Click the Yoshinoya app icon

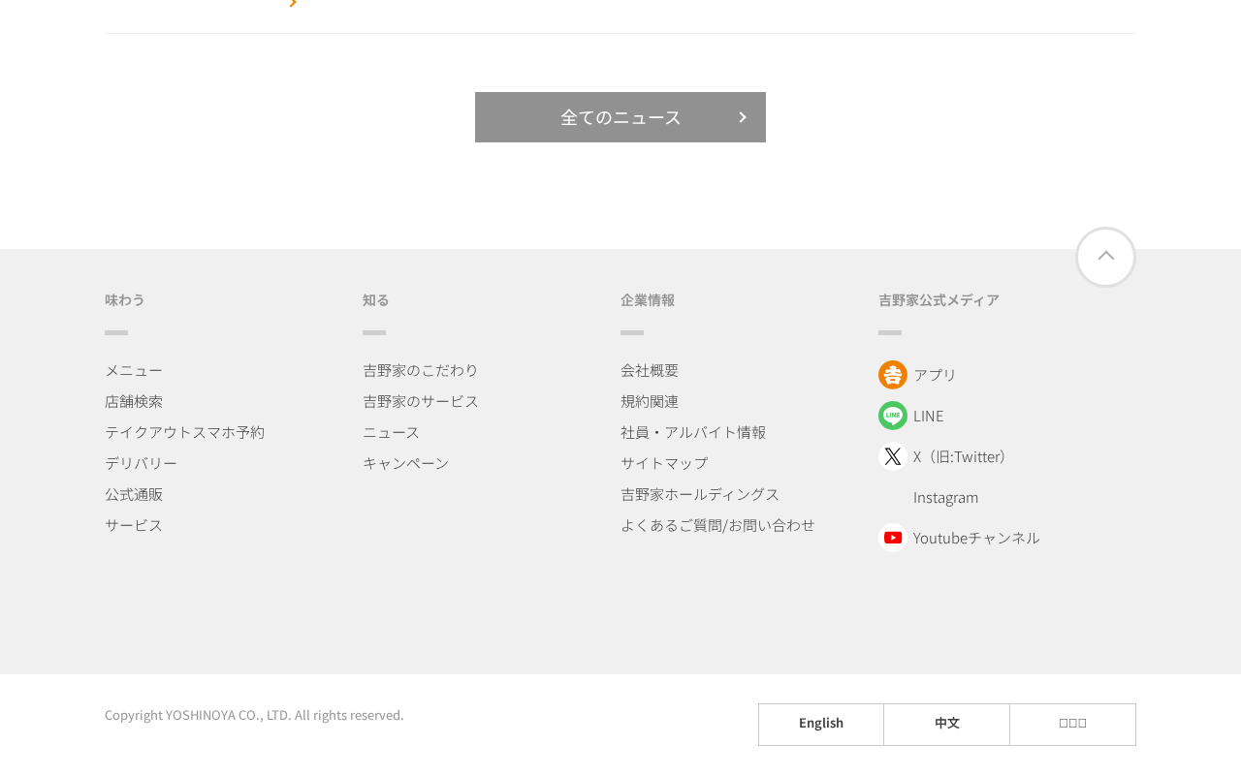pyautogui.click(x=893, y=375)
